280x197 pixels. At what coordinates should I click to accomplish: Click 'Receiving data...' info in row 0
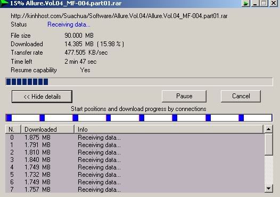tap(100, 138)
